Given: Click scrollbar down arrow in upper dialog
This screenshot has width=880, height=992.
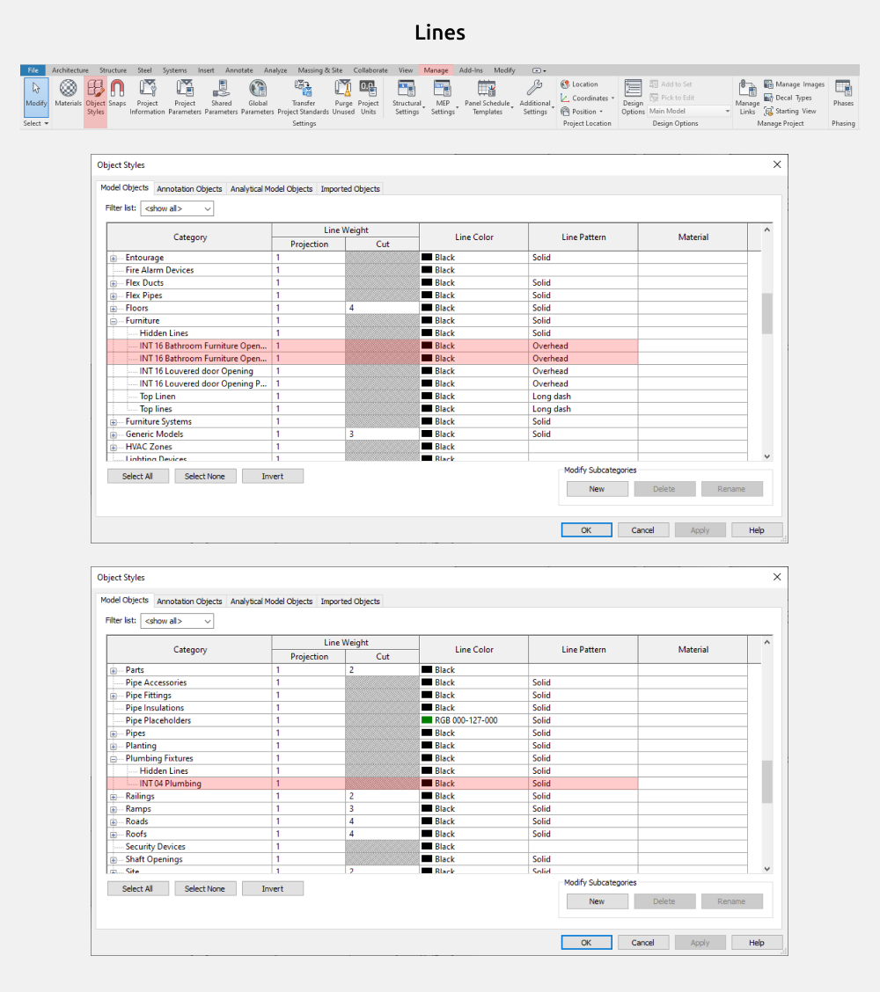Looking at the screenshot, I should [x=766, y=456].
